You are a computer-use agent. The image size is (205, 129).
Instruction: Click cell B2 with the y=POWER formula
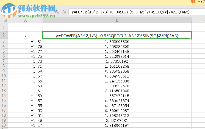pos(117,35)
